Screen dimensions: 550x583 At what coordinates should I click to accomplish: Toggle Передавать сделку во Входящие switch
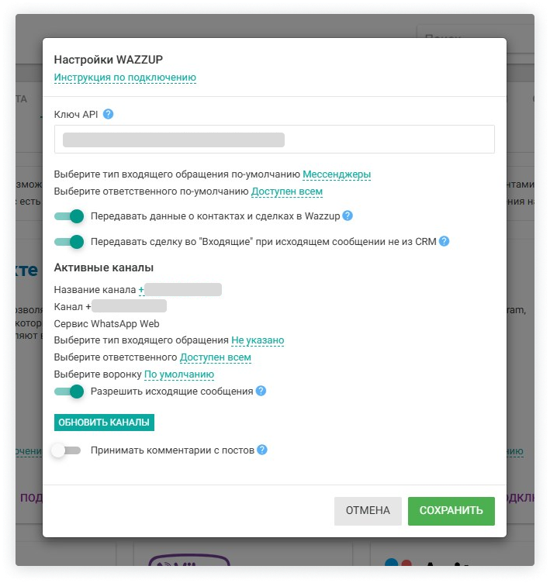69,242
